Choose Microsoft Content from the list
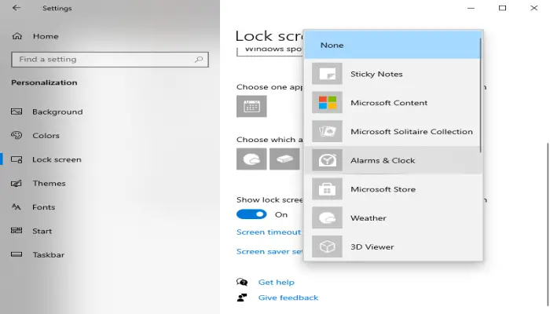 (x=393, y=102)
